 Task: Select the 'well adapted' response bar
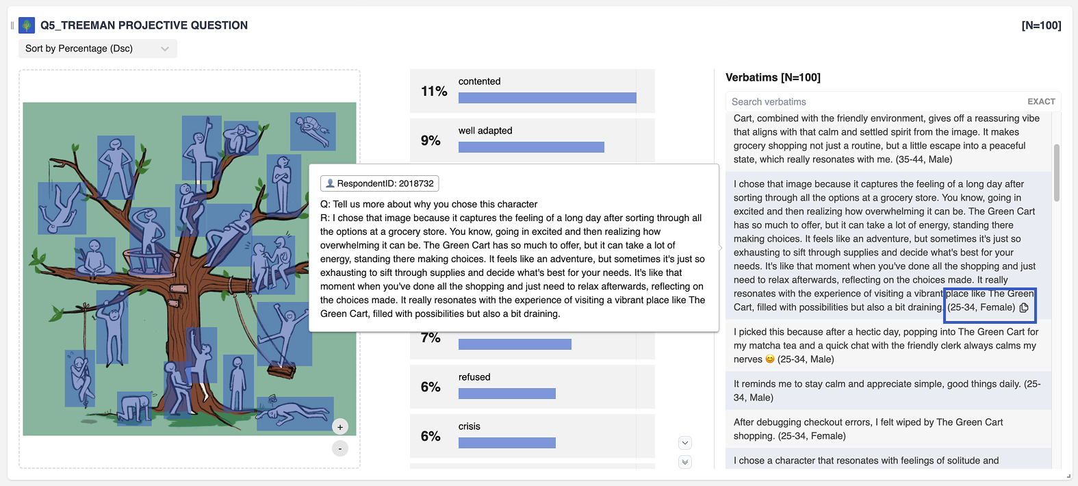tap(531, 147)
